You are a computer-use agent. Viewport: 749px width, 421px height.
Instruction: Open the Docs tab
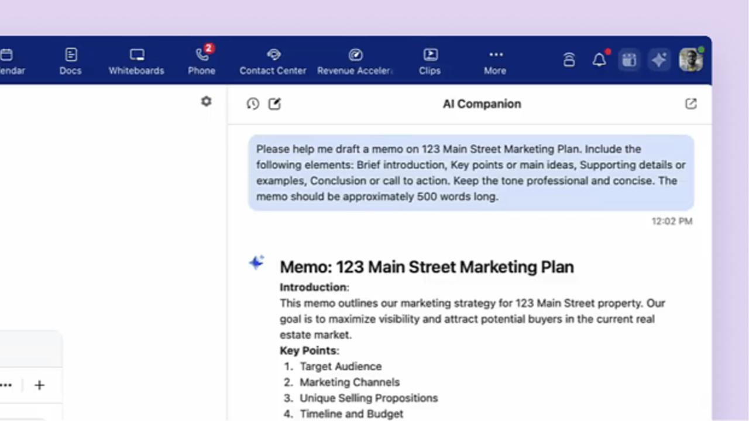(71, 61)
